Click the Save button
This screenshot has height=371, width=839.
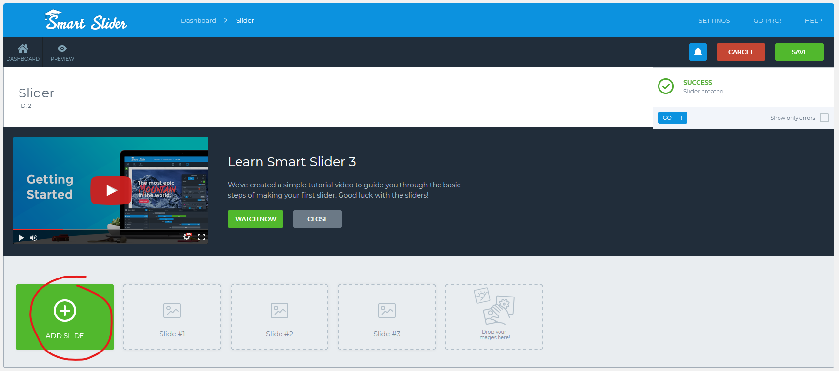click(799, 52)
